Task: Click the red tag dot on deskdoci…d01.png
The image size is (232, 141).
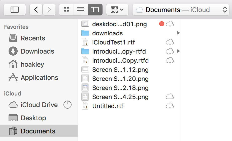Action: tap(162, 24)
